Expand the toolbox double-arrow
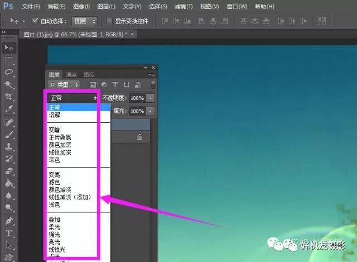The height and width of the screenshot is (262, 357). pos(3,32)
